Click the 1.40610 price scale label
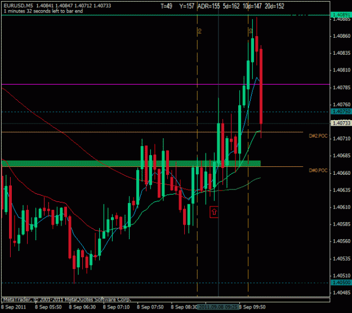This screenshot has width=352, height=313. click(341, 207)
